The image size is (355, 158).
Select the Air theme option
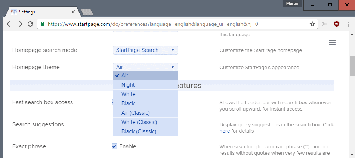(x=146, y=75)
